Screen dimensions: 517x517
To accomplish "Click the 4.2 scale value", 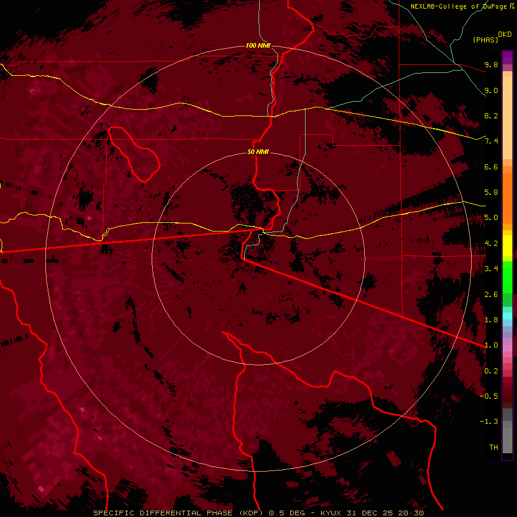I will pyautogui.click(x=491, y=244).
